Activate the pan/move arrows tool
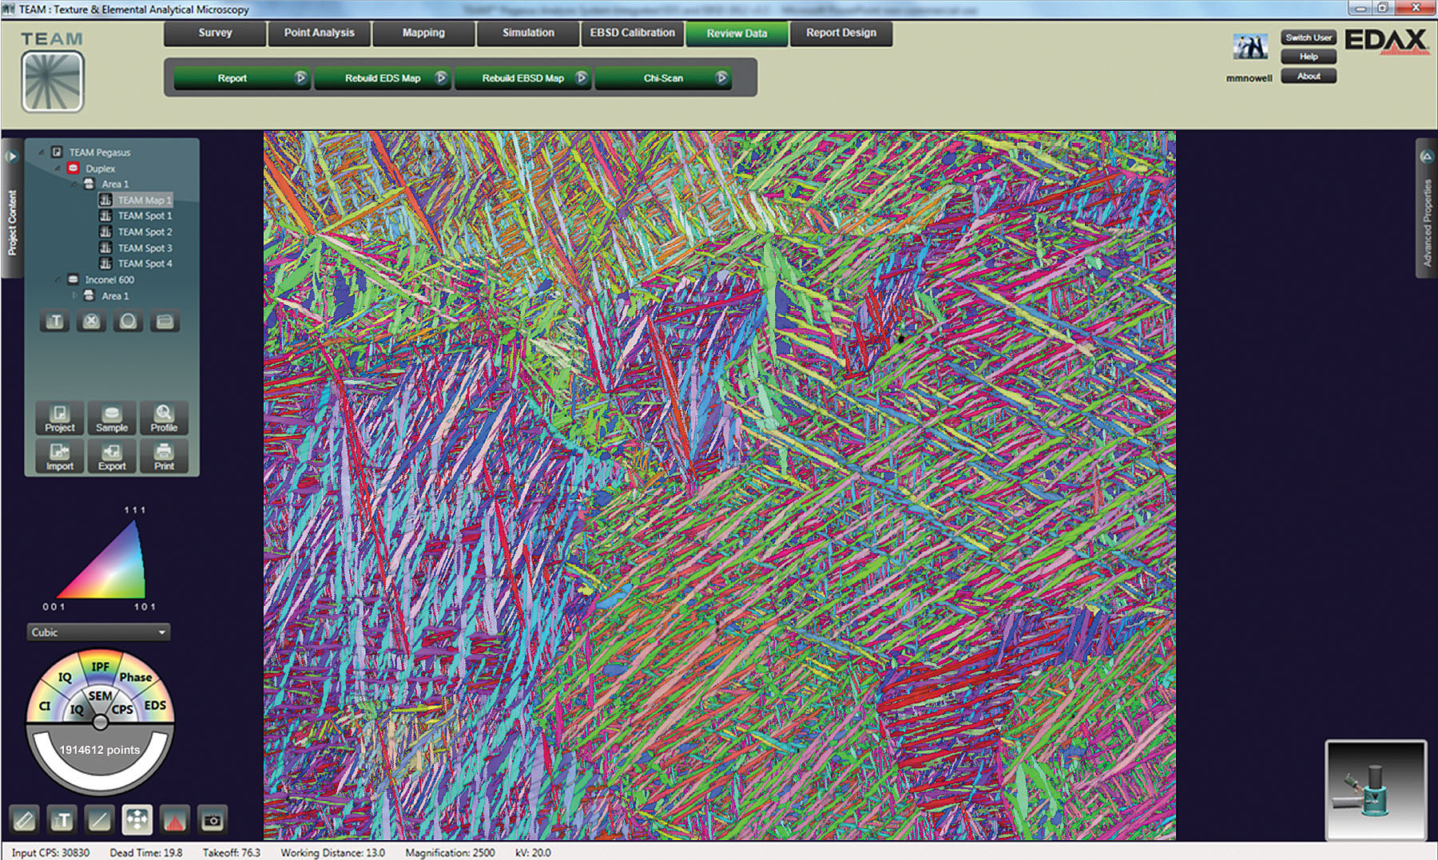Screen dimensions: 1438x860 click(137, 819)
